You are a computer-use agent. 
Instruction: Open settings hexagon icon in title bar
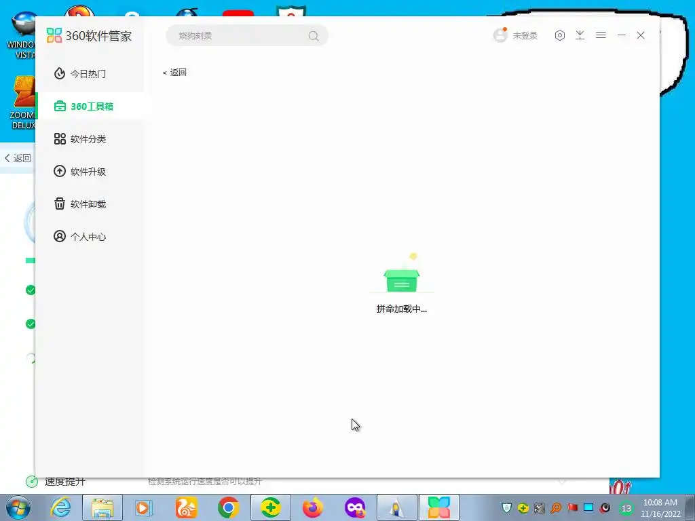pos(560,35)
